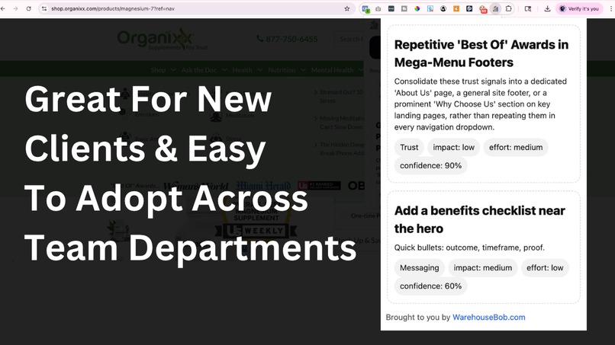Open site information icon in address bar
The height and width of the screenshot is (345, 615).
44,8
